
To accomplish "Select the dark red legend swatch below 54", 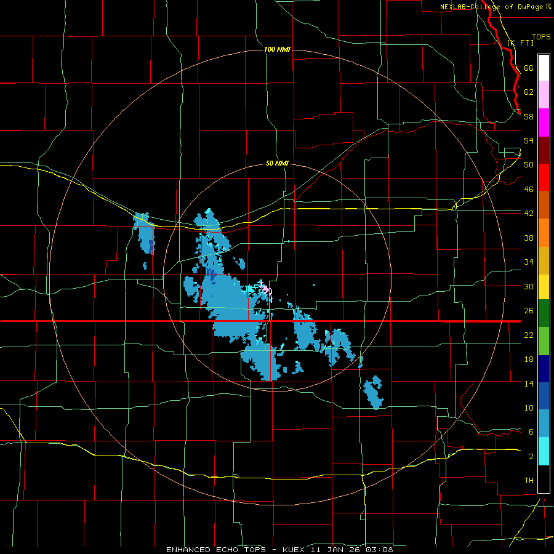I will point(544,151).
